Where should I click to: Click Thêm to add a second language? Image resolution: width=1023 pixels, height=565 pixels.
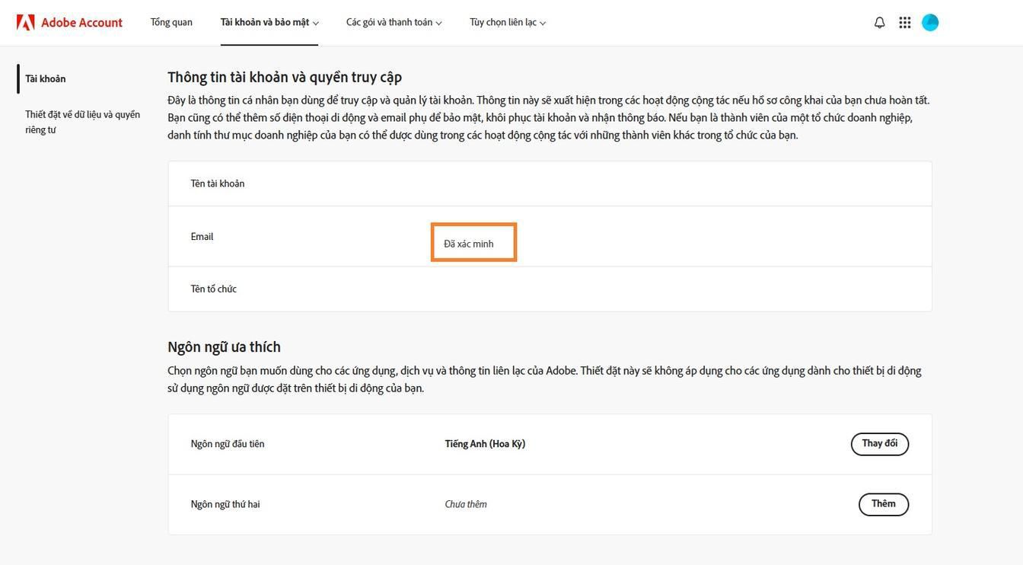click(883, 503)
